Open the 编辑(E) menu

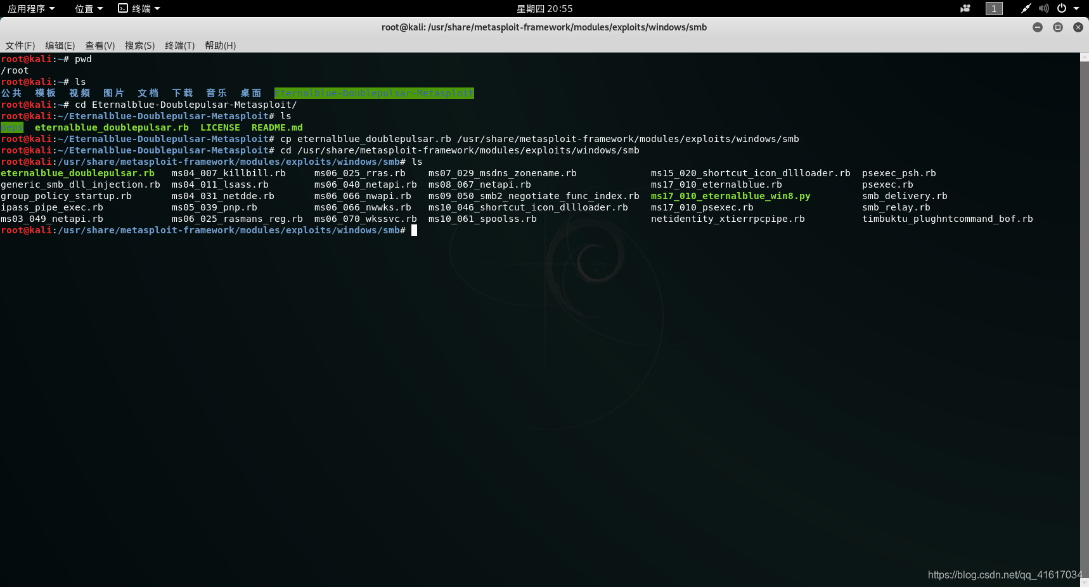point(60,45)
